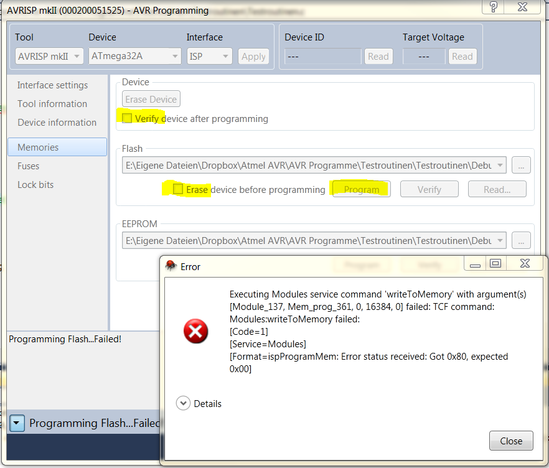Click the Erase Device button
Viewport: 549px width, 468px height.
coord(151,99)
